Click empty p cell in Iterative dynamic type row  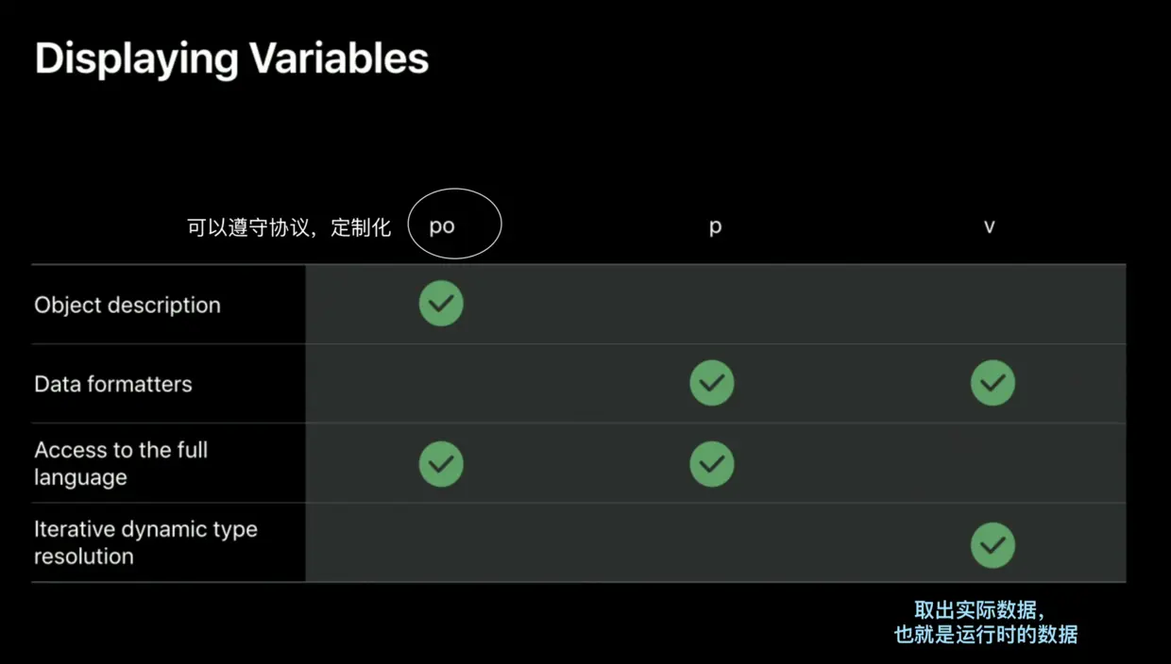tap(712, 543)
